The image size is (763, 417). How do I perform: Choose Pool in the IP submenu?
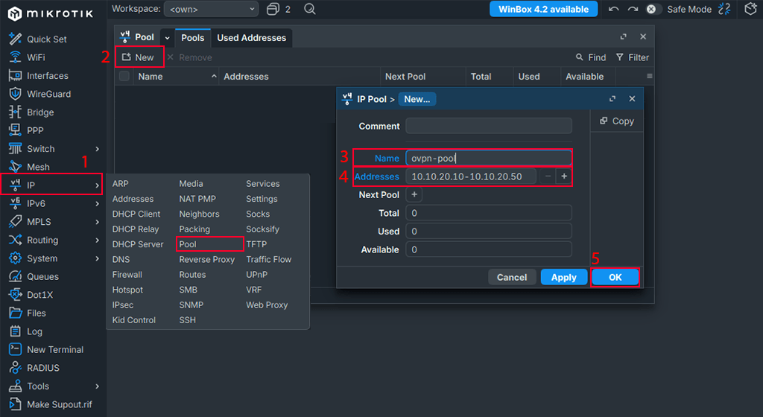(x=188, y=244)
